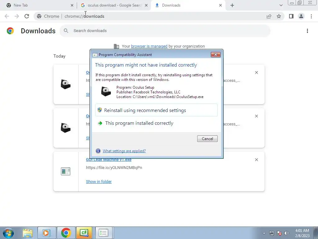Remove the first Oculus download from list
The width and height of the screenshot is (318, 239).
point(256,73)
